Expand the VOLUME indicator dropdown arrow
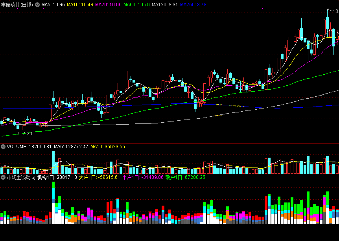The height and width of the screenshot is (241, 339). click(3, 147)
